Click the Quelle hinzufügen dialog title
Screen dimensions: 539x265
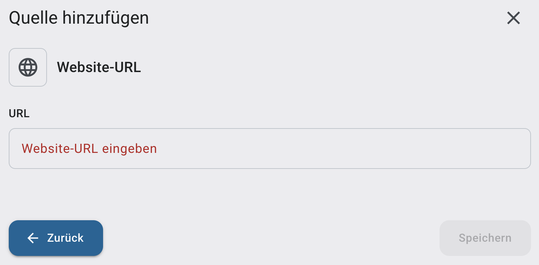pos(79,18)
